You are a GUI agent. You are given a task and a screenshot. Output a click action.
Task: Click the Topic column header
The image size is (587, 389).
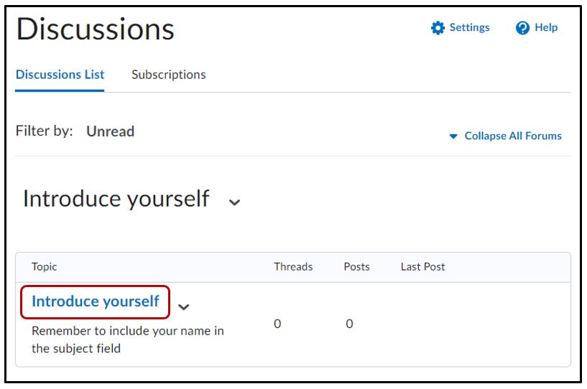point(45,266)
